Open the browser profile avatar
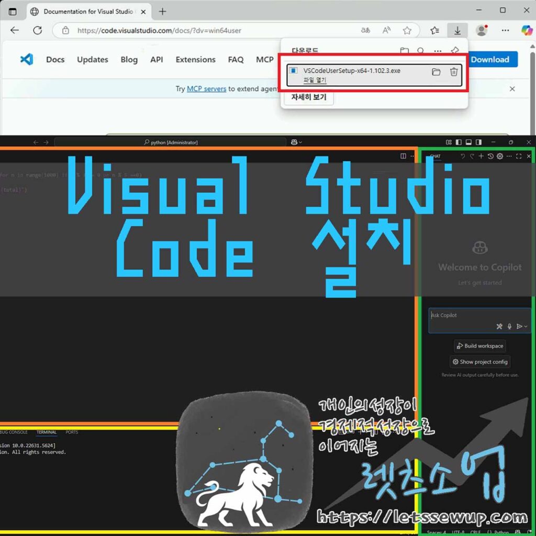The width and height of the screenshot is (536, 536). pyautogui.click(x=482, y=30)
